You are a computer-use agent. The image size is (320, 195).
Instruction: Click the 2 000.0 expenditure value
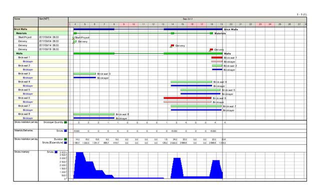173,143
